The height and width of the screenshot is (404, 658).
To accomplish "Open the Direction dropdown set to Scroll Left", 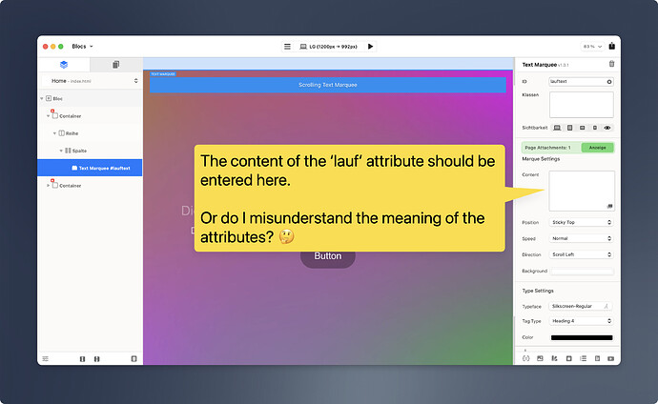I will tap(582, 254).
